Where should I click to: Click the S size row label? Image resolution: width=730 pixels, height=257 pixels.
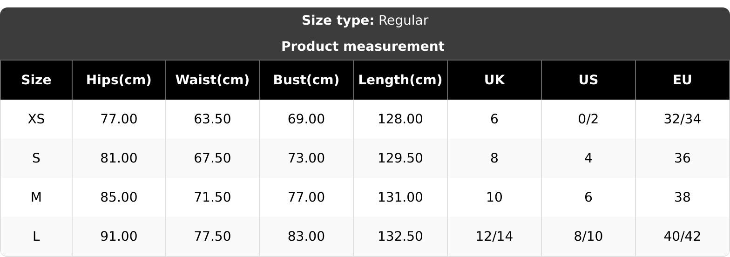(x=36, y=158)
